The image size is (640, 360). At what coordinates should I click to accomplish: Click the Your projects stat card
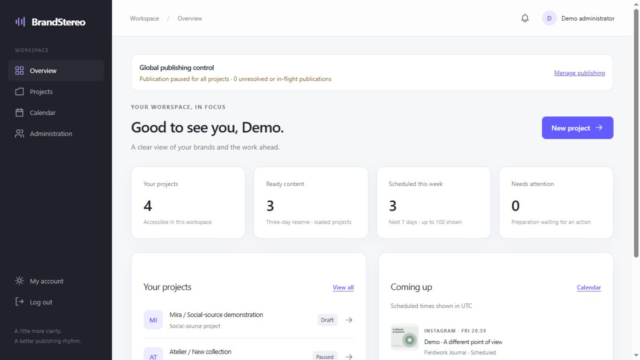click(x=188, y=202)
